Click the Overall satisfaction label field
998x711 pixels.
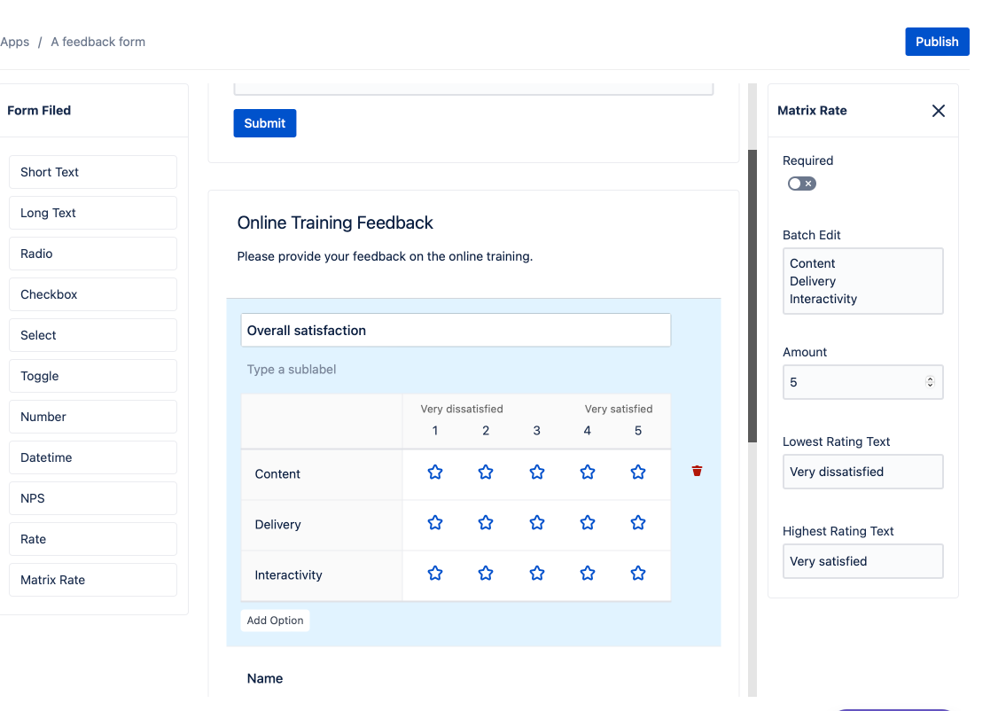[456, 331]
